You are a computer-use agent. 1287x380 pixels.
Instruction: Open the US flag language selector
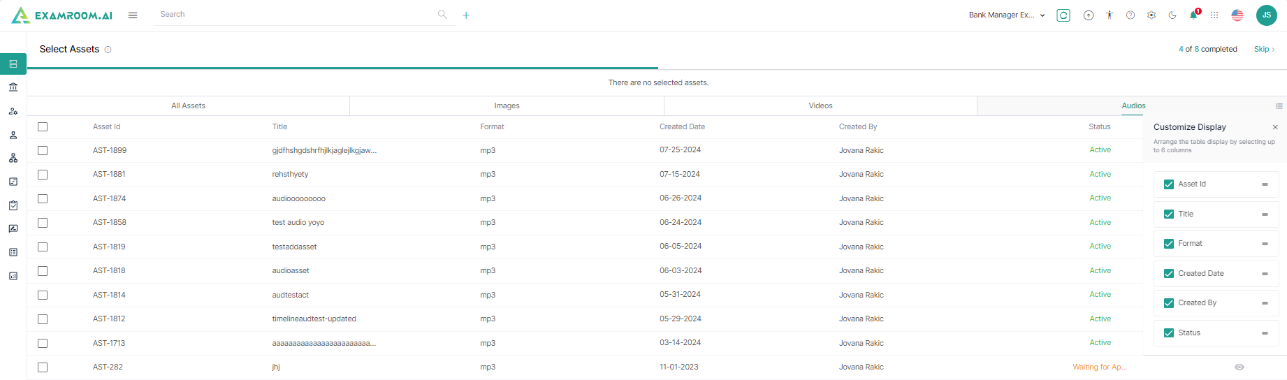pyautogui.click(x=1237, y=15)
